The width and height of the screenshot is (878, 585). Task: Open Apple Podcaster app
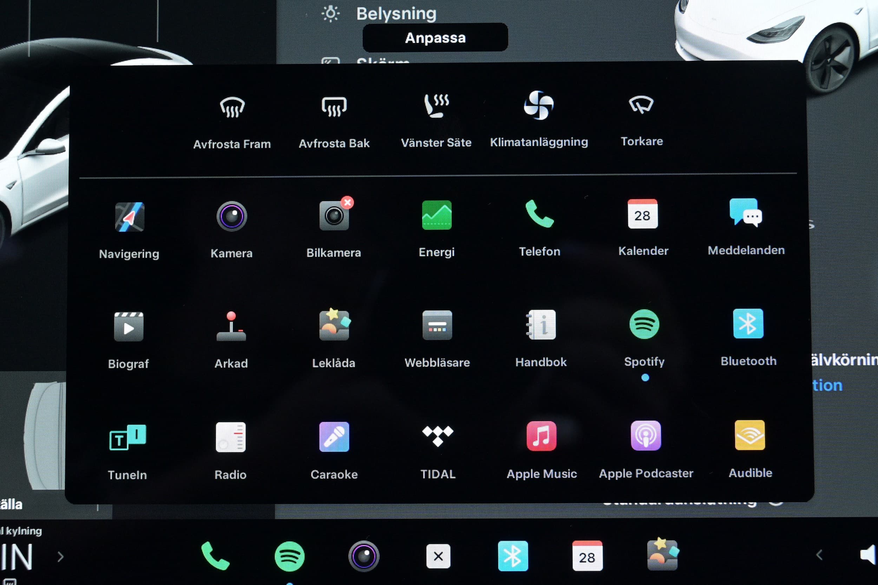click(x=646, y=436)
